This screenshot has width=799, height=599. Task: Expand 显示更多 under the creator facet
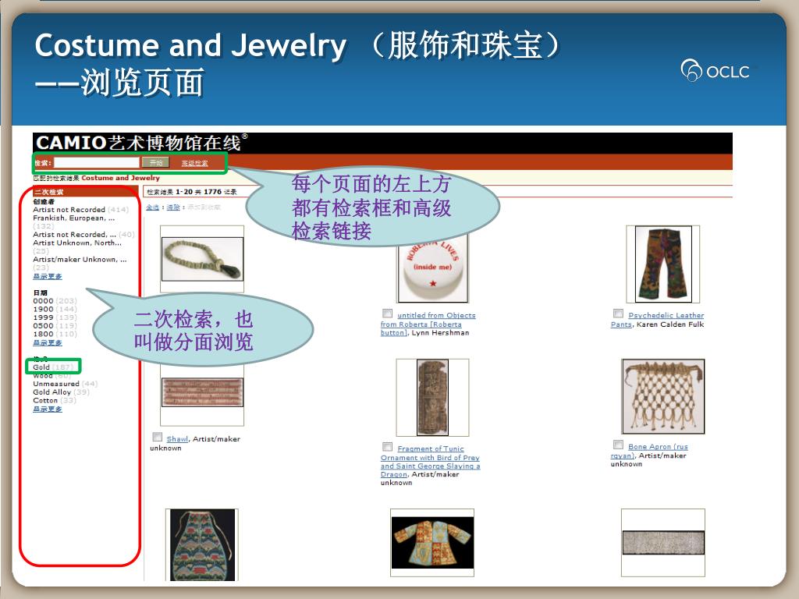[x=48, y=277]
